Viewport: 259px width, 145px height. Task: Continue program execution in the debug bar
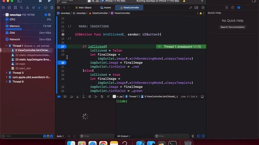coord(65,97)
